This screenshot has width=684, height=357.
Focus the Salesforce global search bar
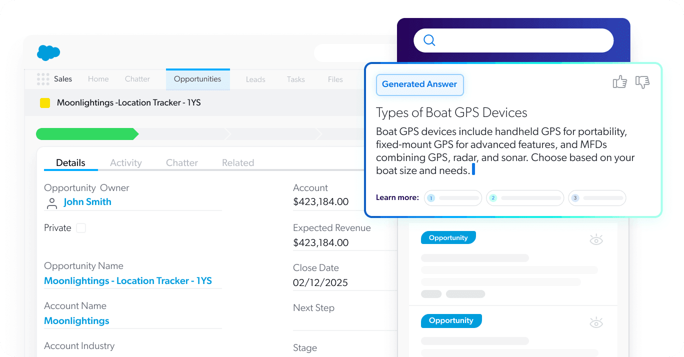point(355,52)
